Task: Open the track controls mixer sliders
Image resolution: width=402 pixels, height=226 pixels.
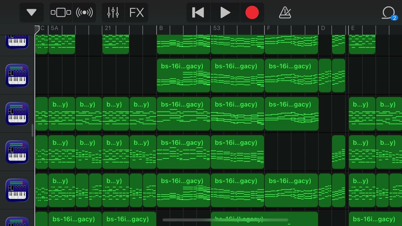Action: pos(113,13)
